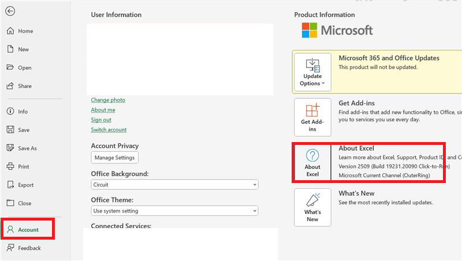Open the Share option
Image resolution: width=462 pixels, height=261 pixels.
tap(19, 85)
